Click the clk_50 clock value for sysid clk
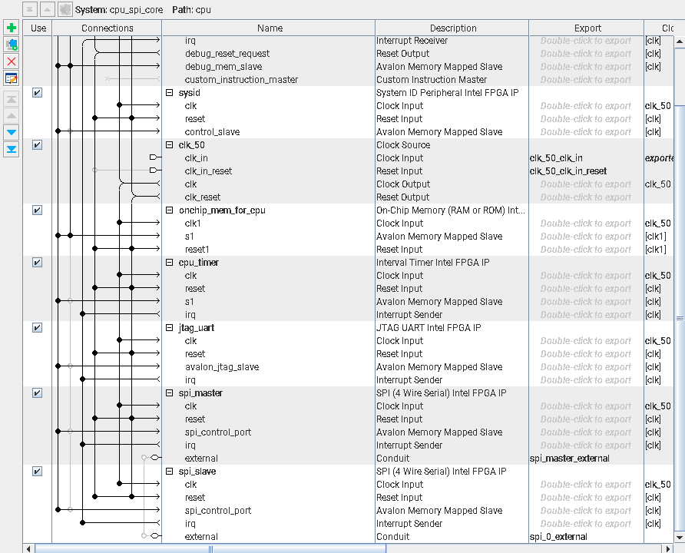 tap(657, 106)
